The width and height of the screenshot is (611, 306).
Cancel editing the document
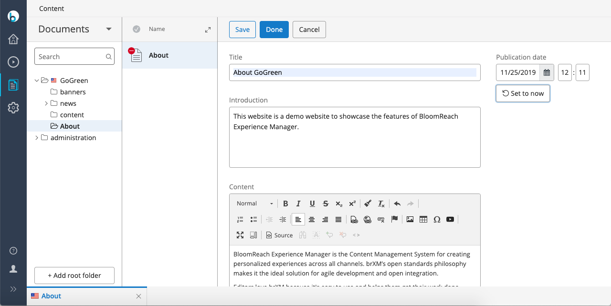point(309,30)
